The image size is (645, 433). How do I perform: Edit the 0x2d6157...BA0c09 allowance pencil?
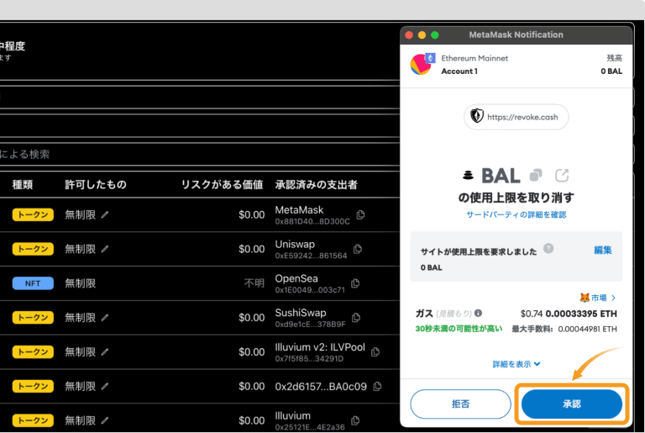pos(105,386)
